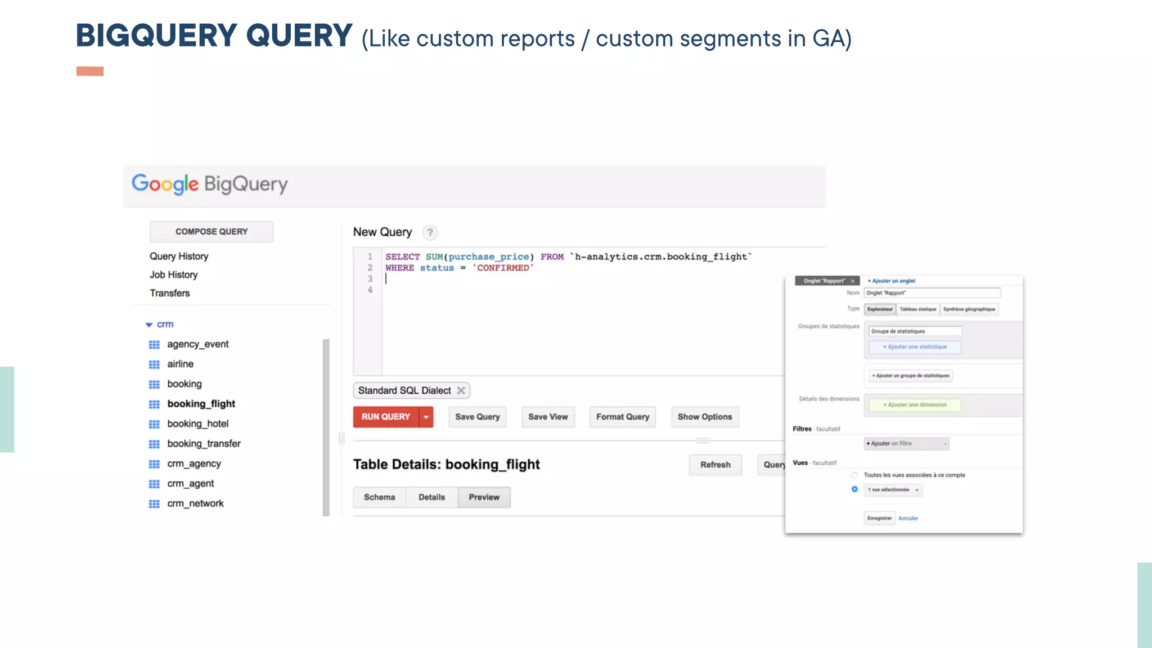Click the Annuler link
Screen dimensions: 1152x648
[908, 519]
